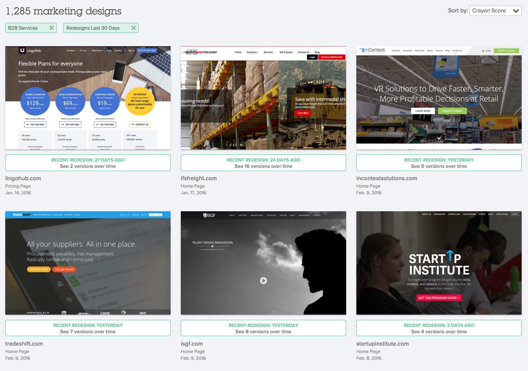Viewport: 528px width, 371px height.
Task: Click the lingohub.com site name
Action: click(x=23, y=178)
